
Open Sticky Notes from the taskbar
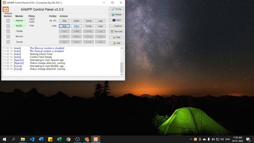tap(50, 139)
